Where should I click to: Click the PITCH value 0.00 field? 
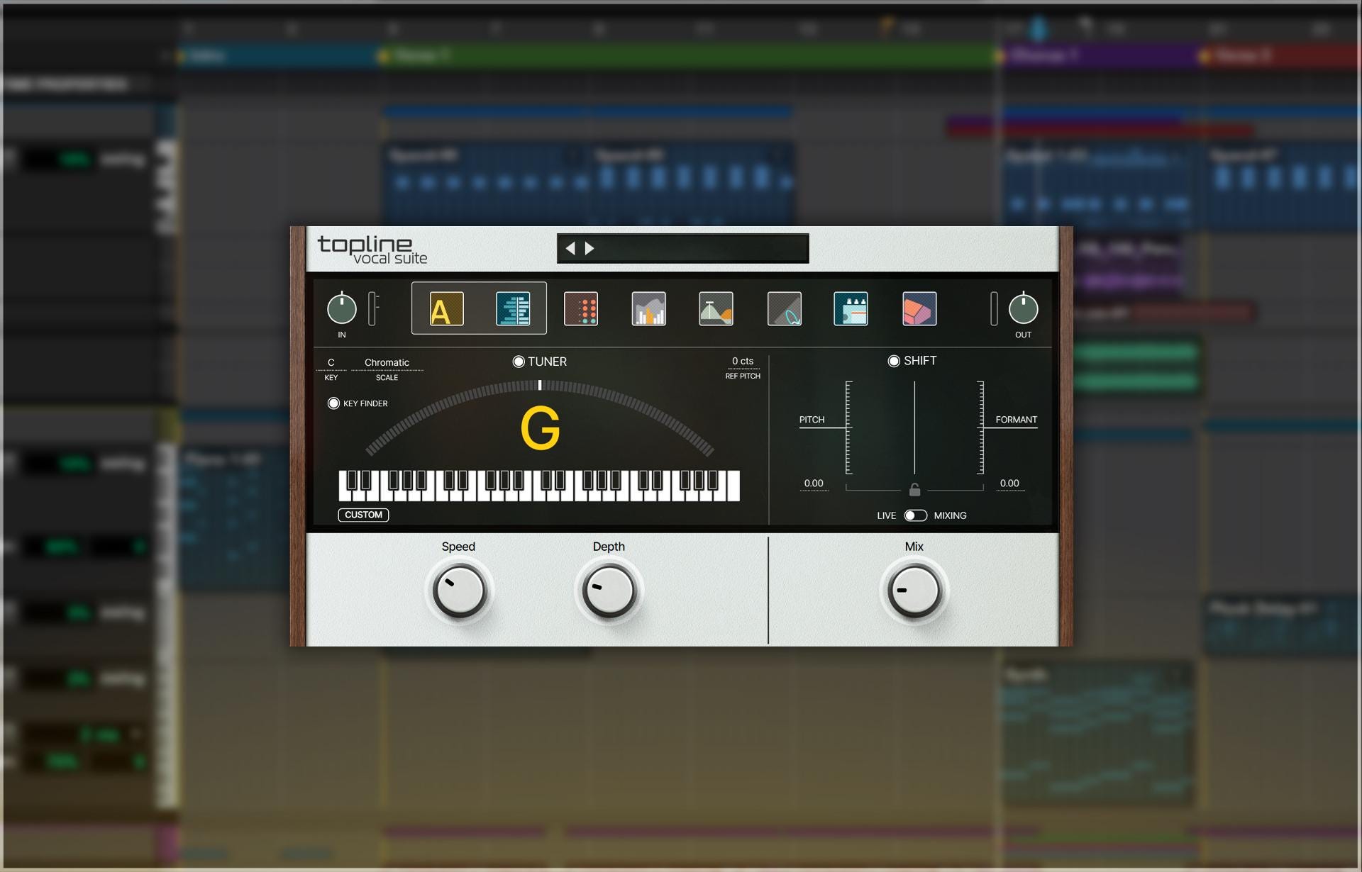814,483
